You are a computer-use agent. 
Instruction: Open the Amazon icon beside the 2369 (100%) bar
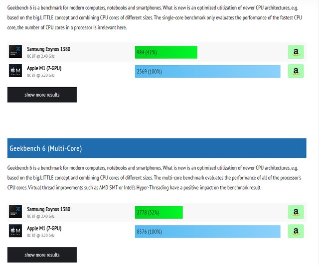click(x=296, y=71)
